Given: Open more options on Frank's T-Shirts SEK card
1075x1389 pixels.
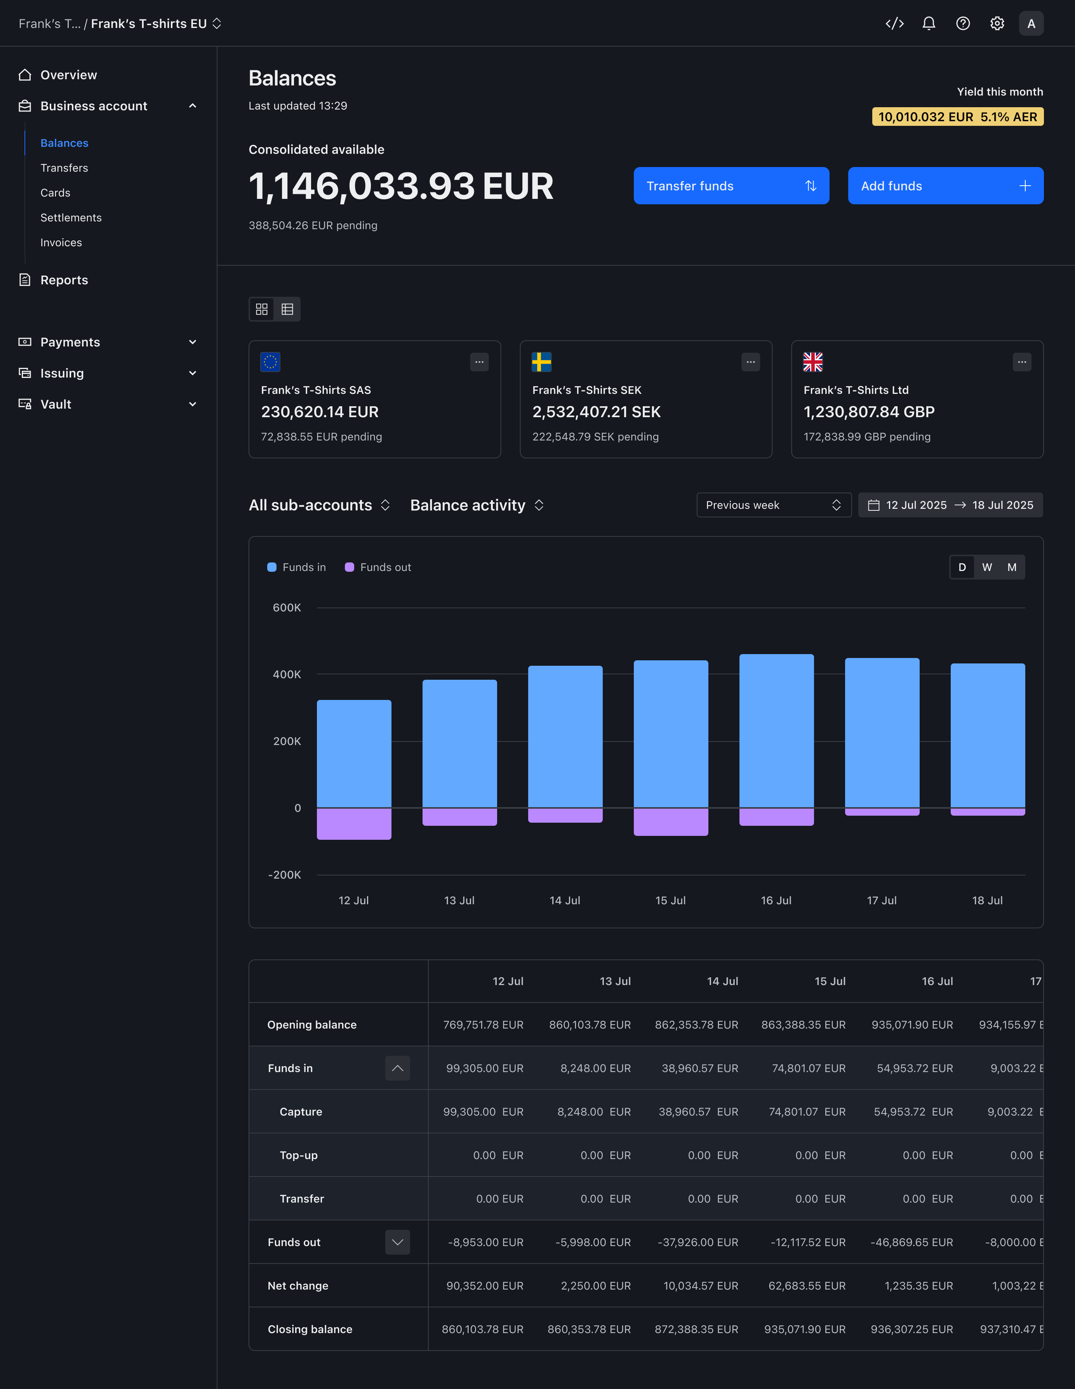Looking at the screenshot, I should (751, 362).
